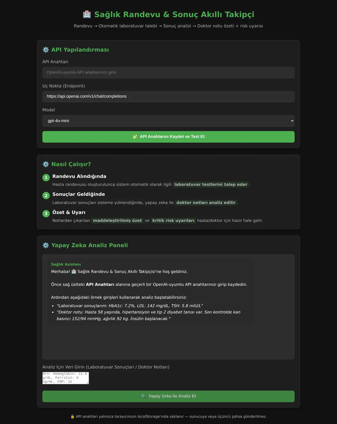Screen dimensions: 337x424
Task: Click the footer localStorage privacy note
Action: pos(168,416)
